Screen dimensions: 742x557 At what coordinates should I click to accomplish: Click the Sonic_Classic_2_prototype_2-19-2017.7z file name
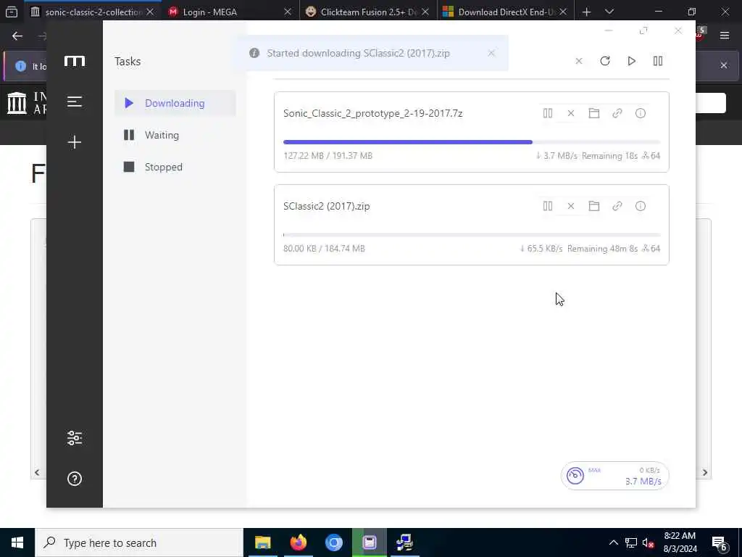373,113
